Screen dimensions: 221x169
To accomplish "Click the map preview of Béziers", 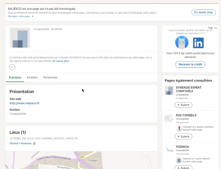I will pyautogui.click(x=81, y=160).
